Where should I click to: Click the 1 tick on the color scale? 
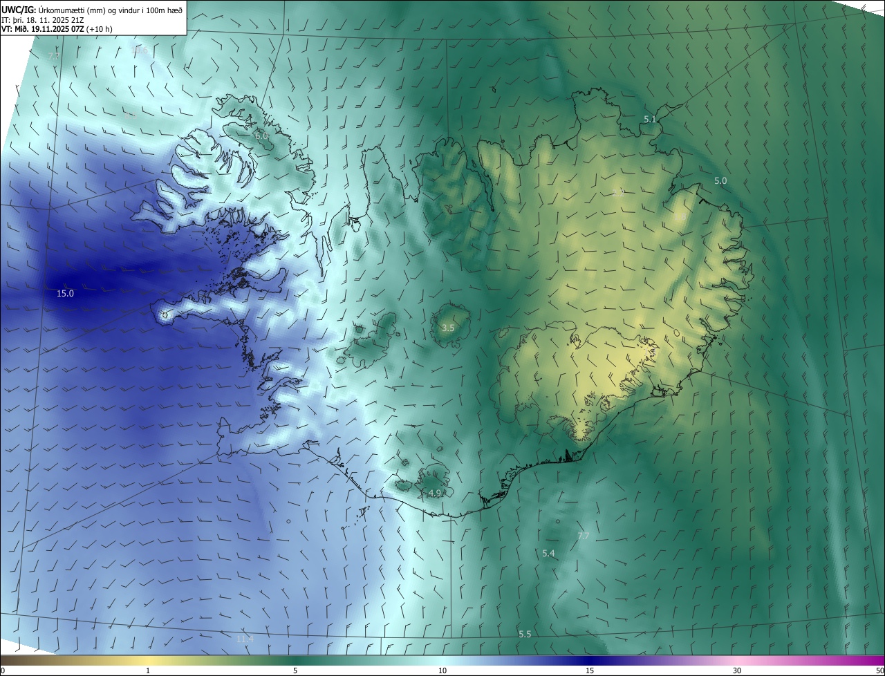tap(148, 670)
